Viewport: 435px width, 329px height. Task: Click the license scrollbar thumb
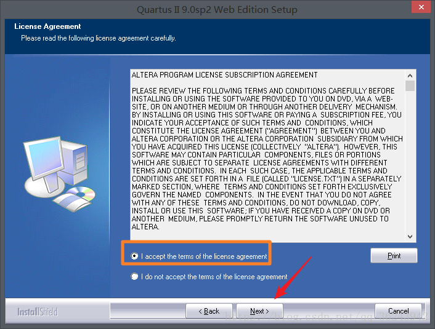410,85
